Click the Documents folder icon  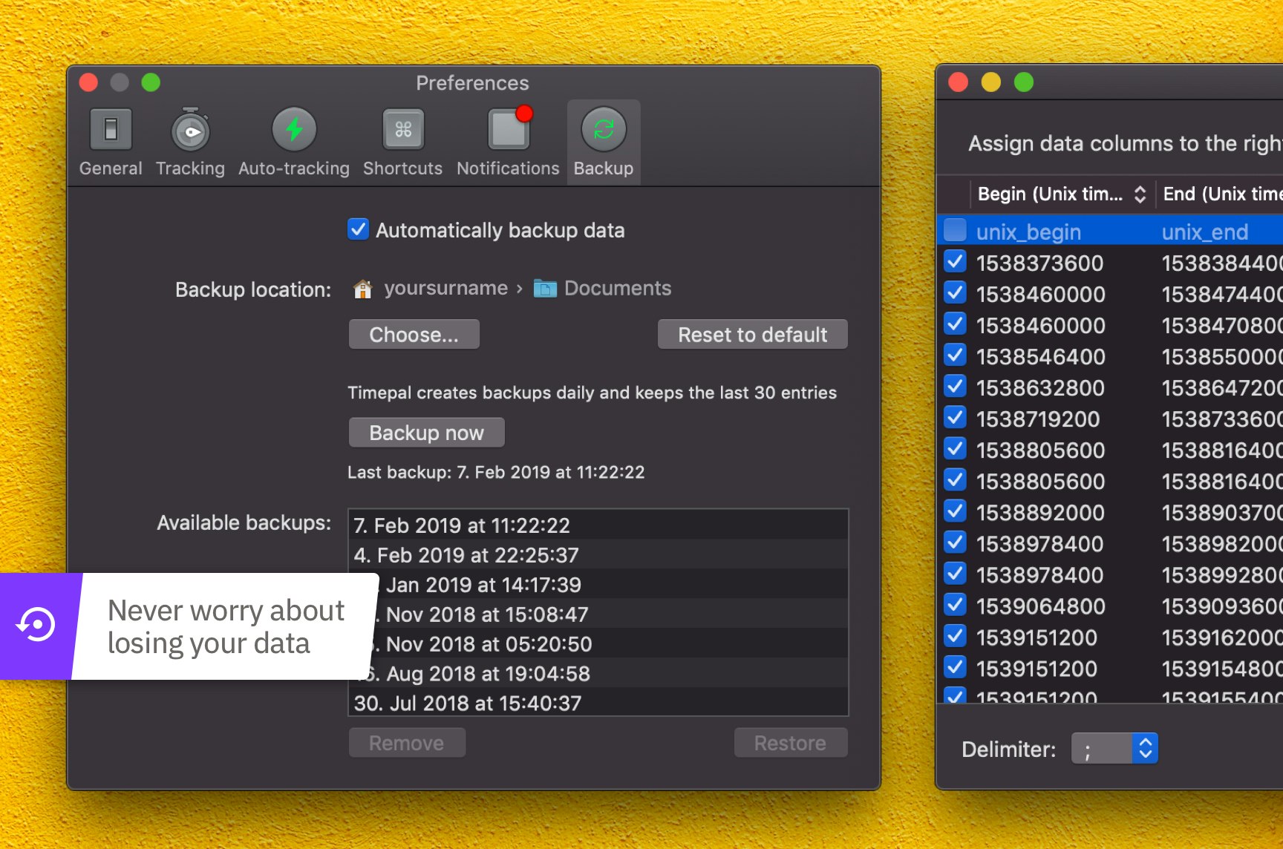click(545, 288)
